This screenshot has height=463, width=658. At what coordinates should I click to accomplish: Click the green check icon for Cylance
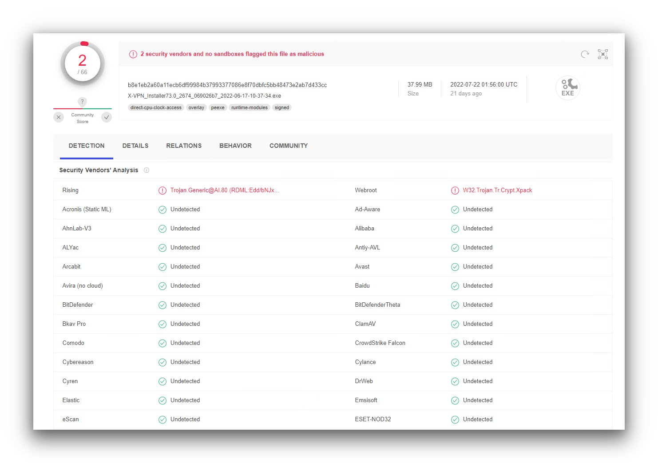pos(455,362)
